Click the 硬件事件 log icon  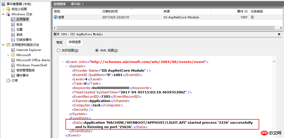tap(13, 75)
